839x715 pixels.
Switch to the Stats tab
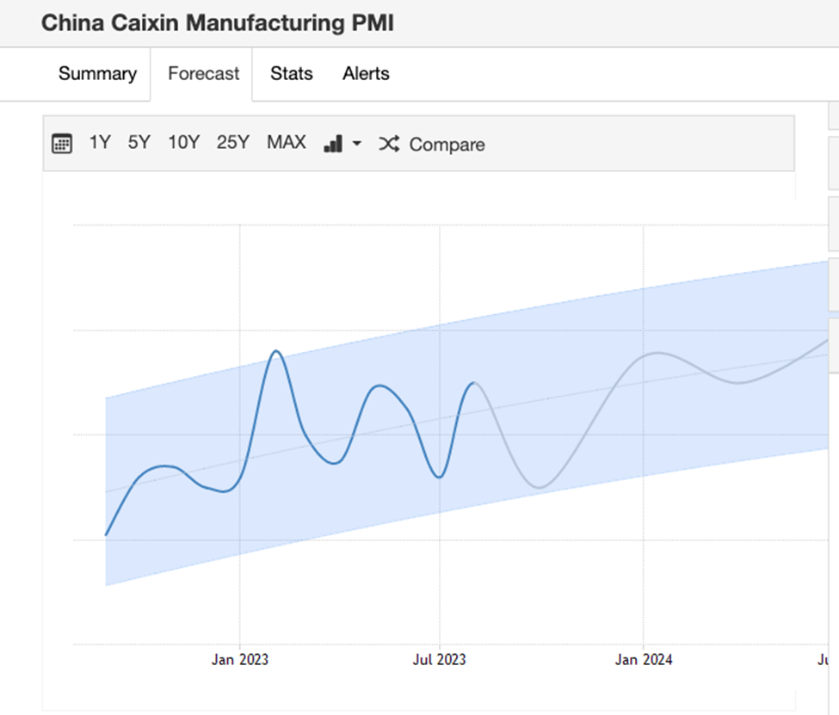(291, 74)
